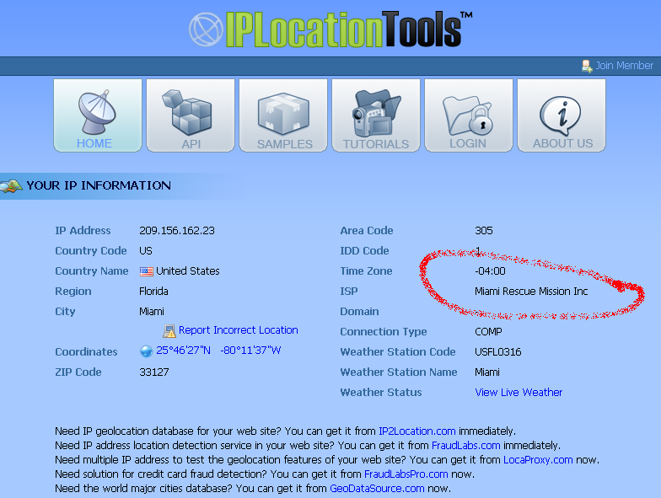This screenshot has height=498, width=661.
Task: Visit the GeoDataSource.com link
Action: click(377, 489)
